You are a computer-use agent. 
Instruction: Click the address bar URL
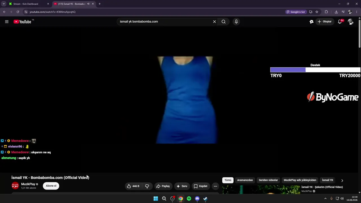[52, 12]
